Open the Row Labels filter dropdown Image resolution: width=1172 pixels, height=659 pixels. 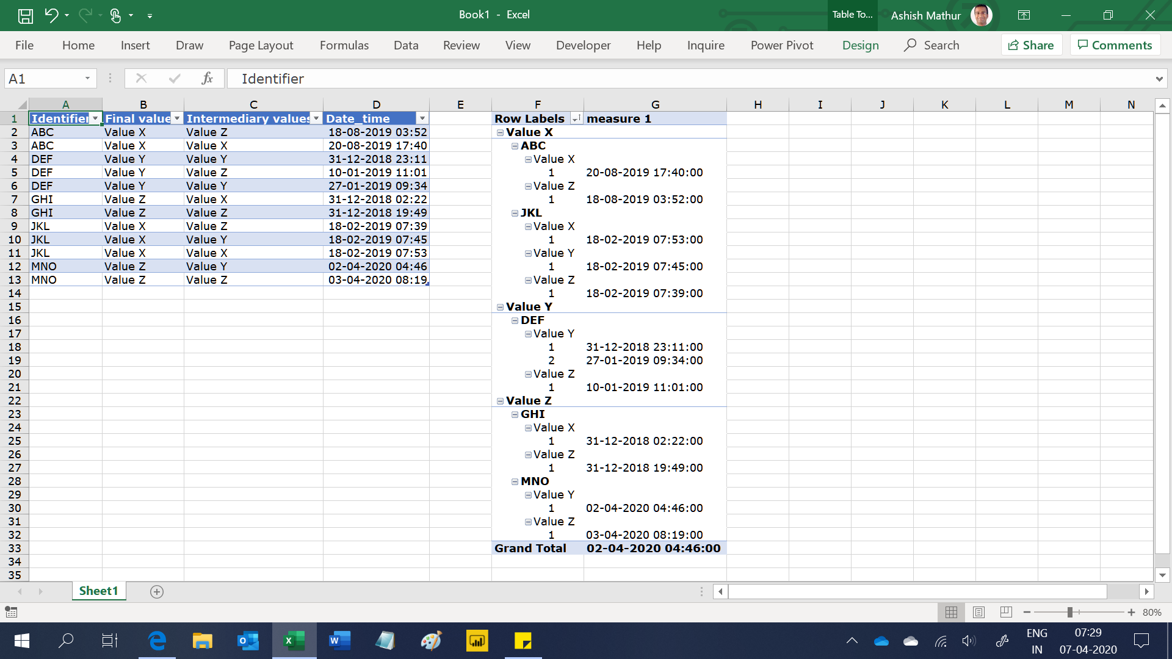click(x=576, y=118)
